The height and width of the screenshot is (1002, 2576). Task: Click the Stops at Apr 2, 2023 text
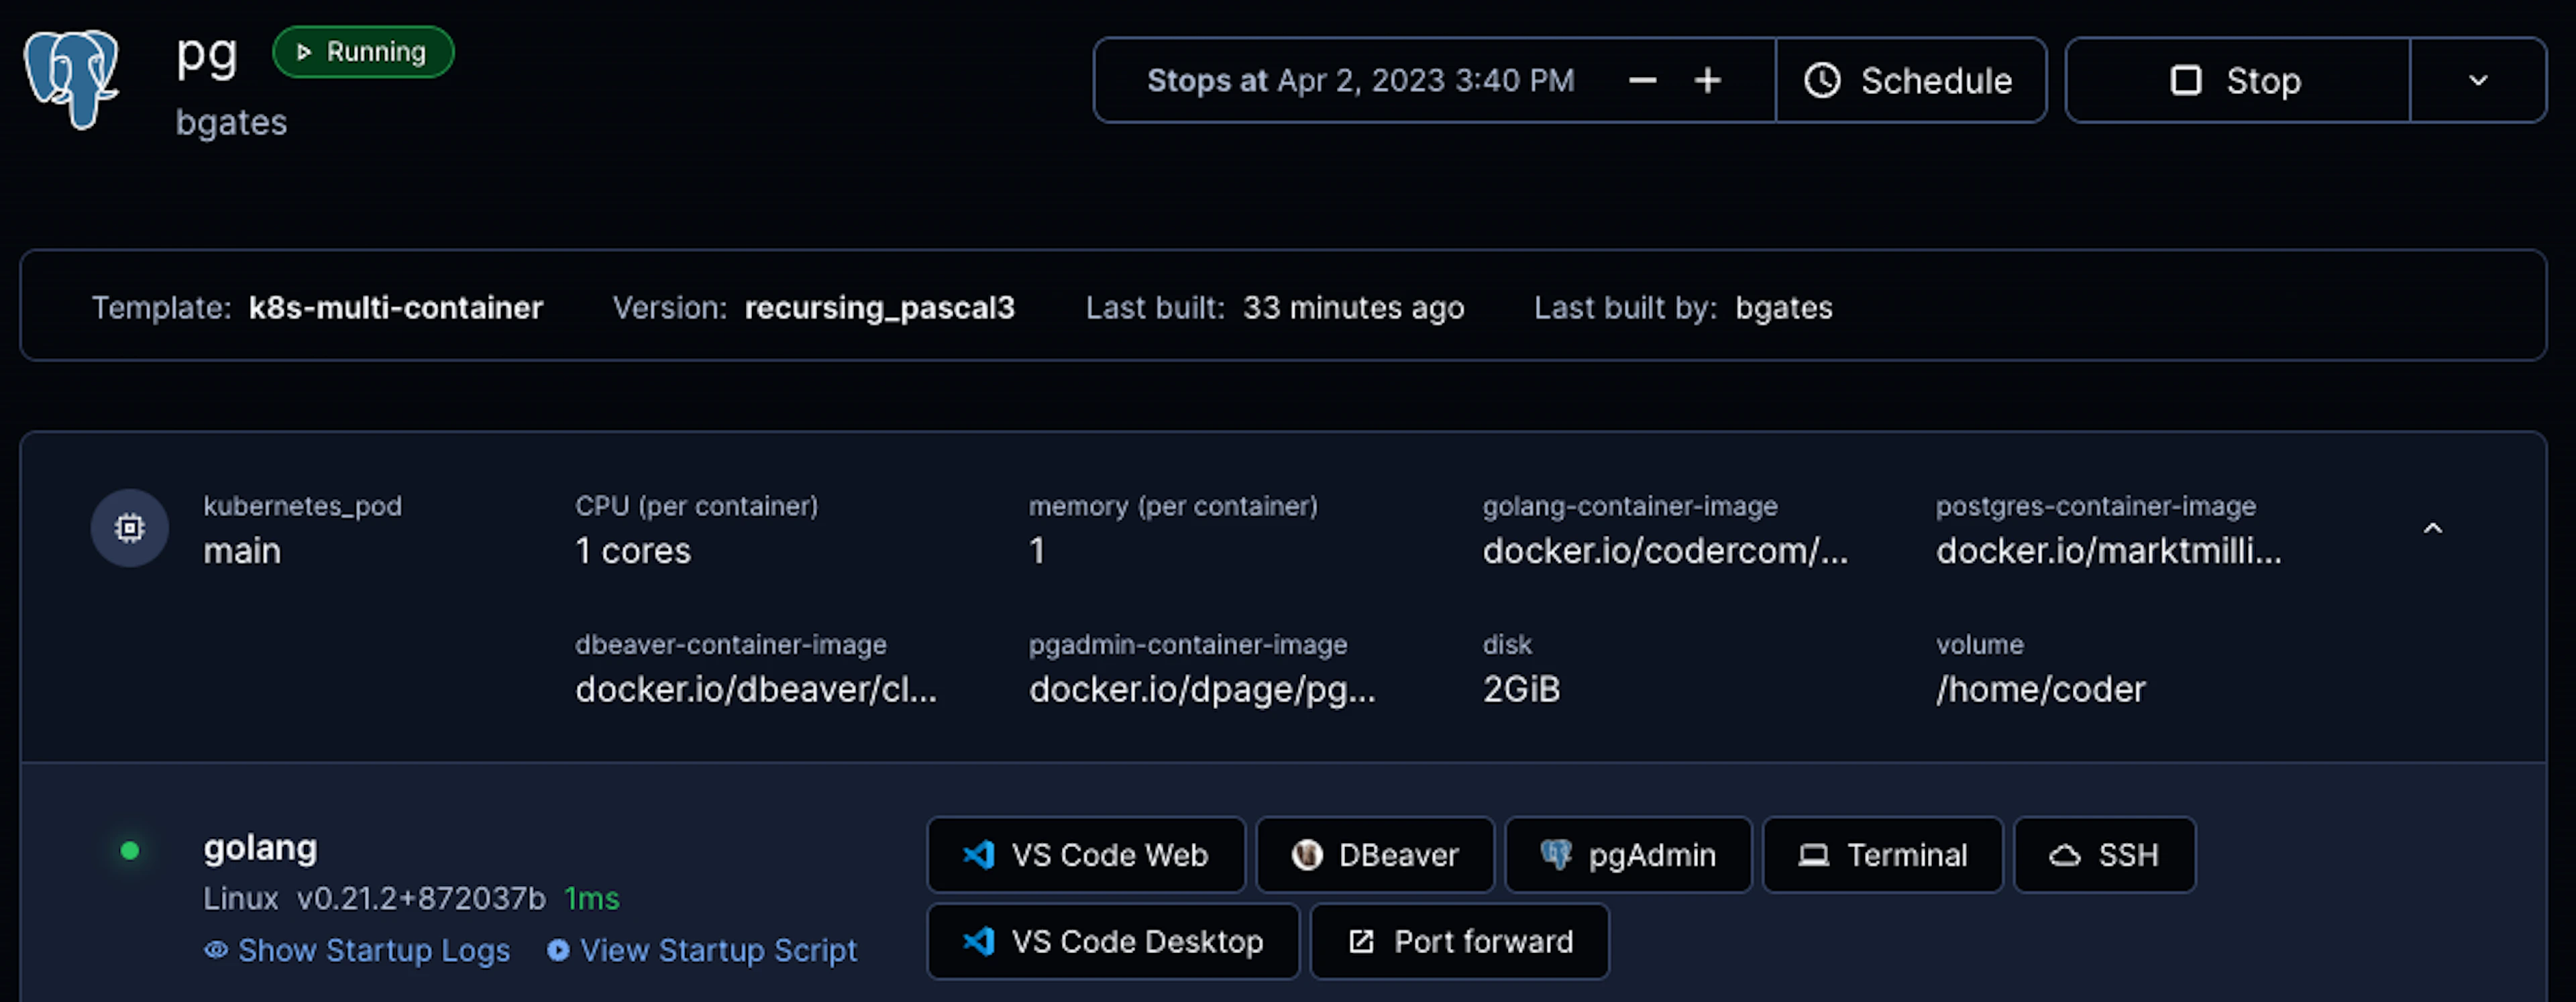(1361, 80)
